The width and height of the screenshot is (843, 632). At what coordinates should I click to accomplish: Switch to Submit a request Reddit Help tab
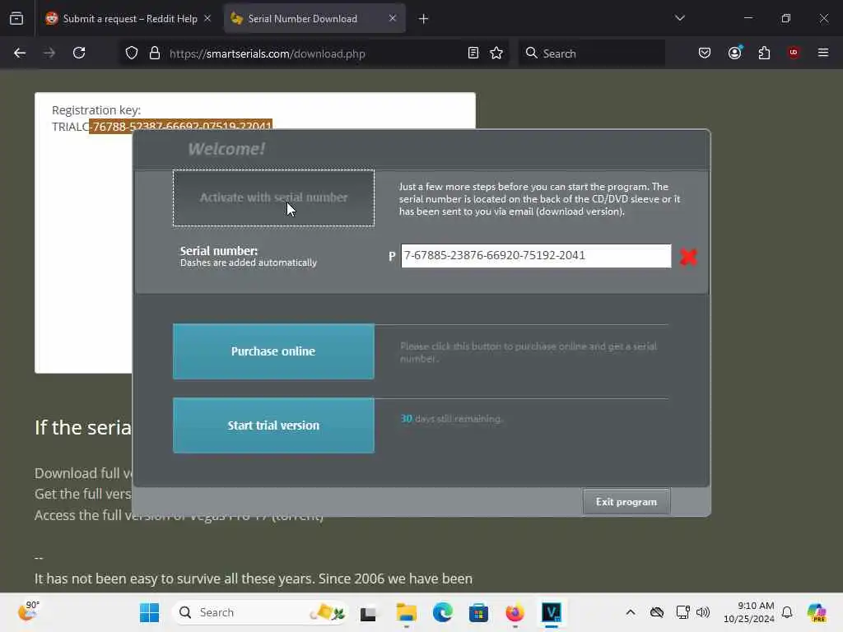(122, 19)
